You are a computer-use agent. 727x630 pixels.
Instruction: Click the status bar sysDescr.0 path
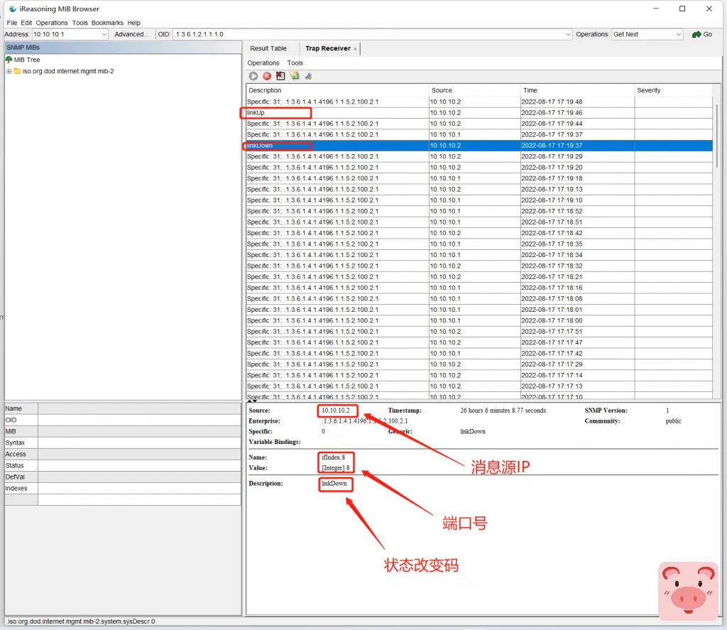click(81, 621)
